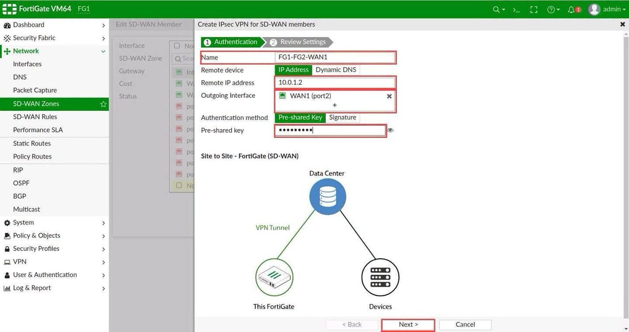Image resolution: width=629 pixels, height=332 pixels.
Task: Click the Dashboard gauge icon
Action: tap(7, 25)
